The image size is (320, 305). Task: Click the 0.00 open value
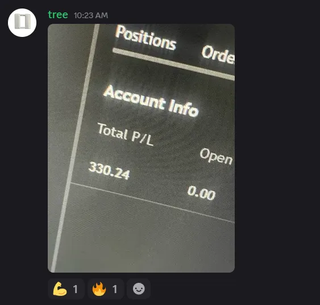(x=201, y=193)
